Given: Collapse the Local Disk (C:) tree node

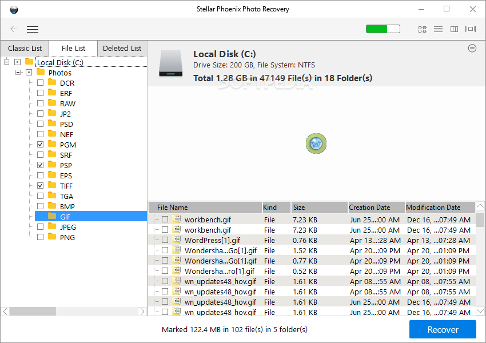Looking at the screenshot, I should coord(6,62).
